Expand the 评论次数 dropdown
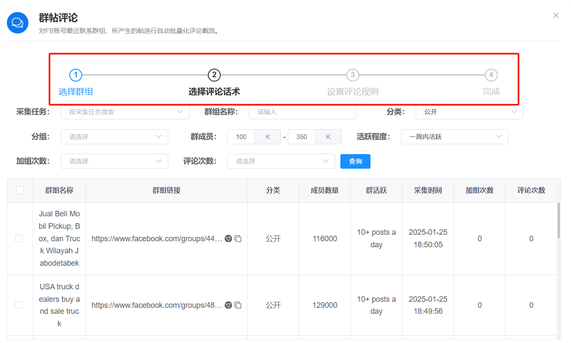Image resolution: width=571 pixels, height=343 pixels. [x=281, y=161]
